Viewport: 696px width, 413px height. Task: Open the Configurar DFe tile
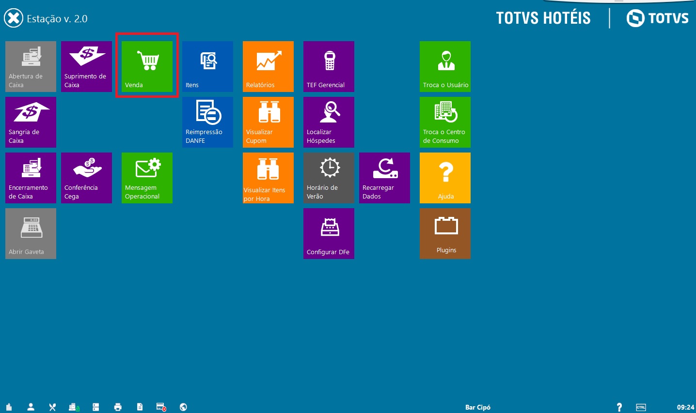329,233
